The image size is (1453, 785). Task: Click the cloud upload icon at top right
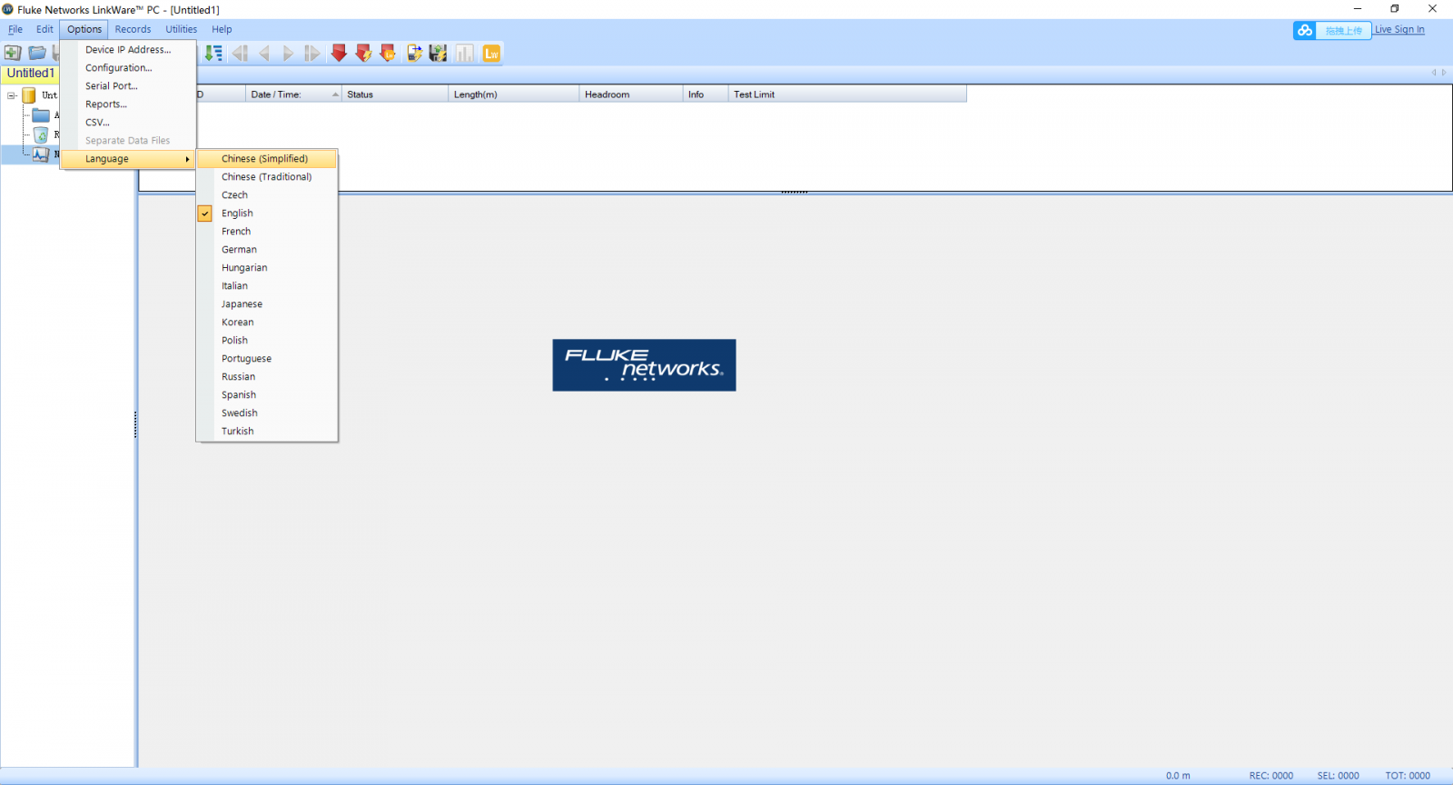click(x=1305, y=30)
